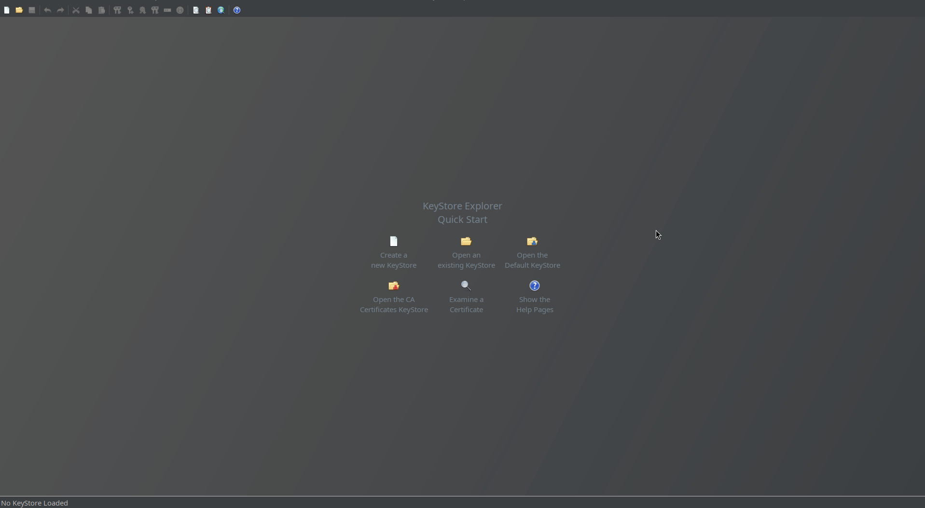Image resolution: width=925 pixels, height=508 pixels.
Task: Click the Open folder icon in toolbar
Action: [x=19, y=10]
